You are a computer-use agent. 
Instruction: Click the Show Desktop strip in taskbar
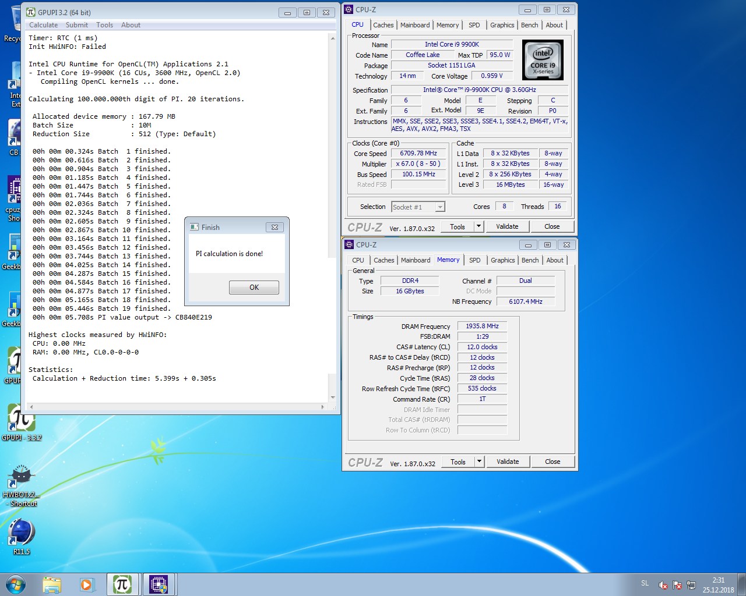pyautogui.click(x=742, y=584)
